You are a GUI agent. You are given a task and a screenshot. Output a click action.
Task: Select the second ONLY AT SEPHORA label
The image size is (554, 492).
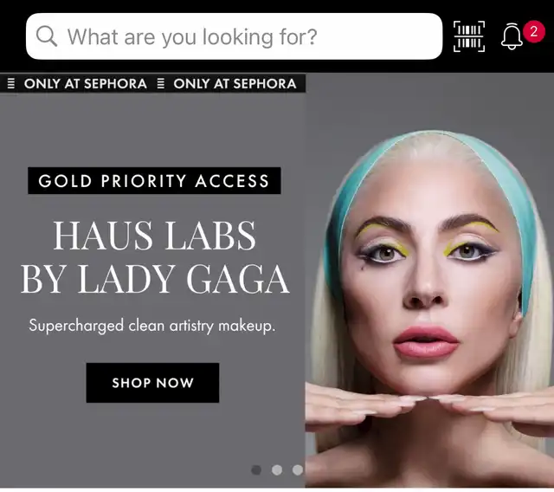[235, 84]
